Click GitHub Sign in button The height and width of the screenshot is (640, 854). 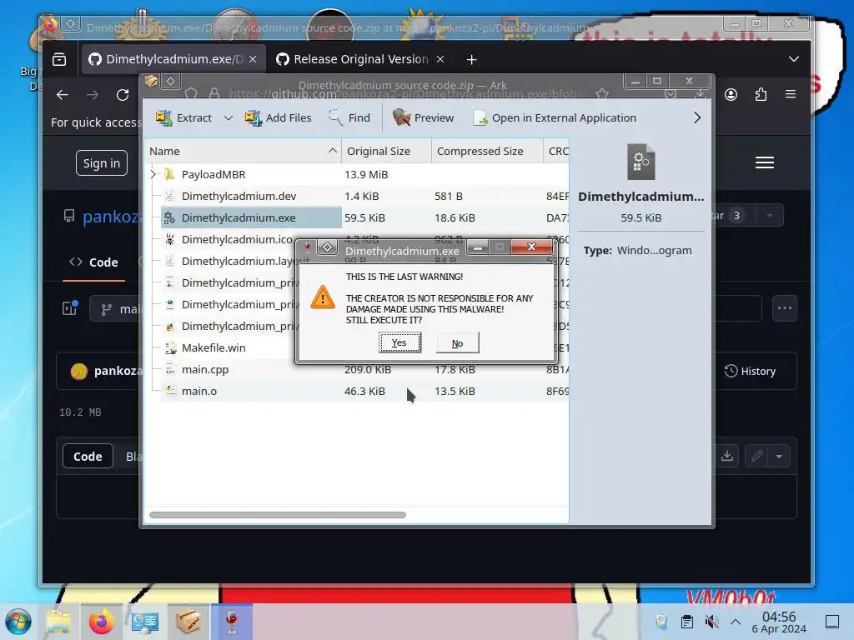[102, 163]
